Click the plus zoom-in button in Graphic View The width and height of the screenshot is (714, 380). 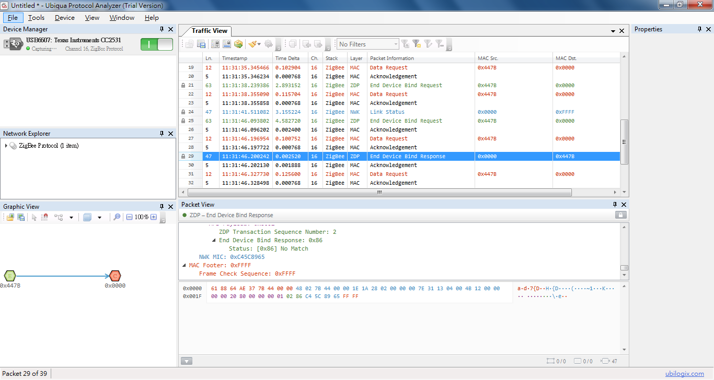tap(154, 217)
